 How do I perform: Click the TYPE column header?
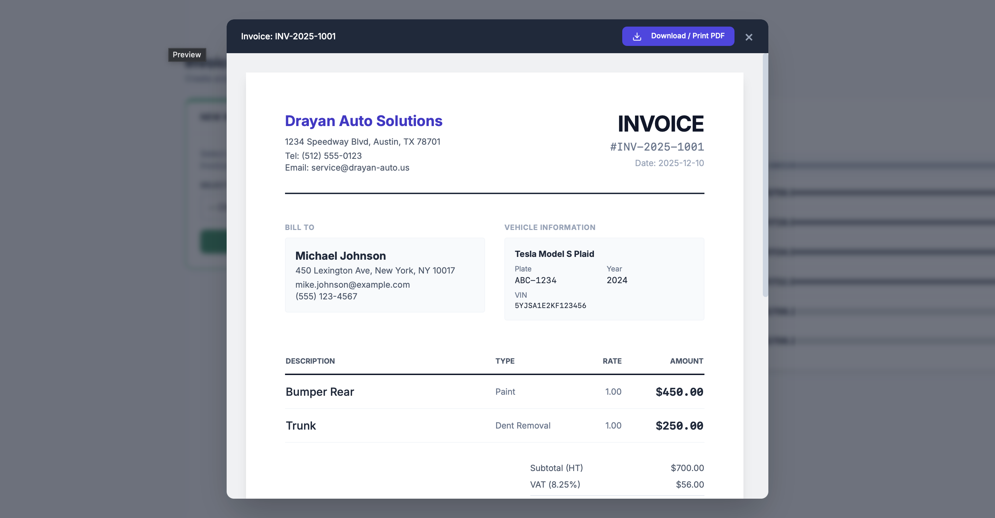point(505,361)
